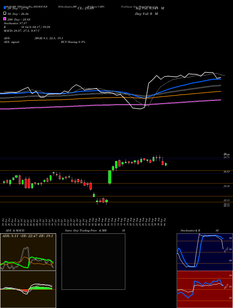
Task: Click the empty Intra Day Trading Price panel
Action: click(x=93, y=261)
